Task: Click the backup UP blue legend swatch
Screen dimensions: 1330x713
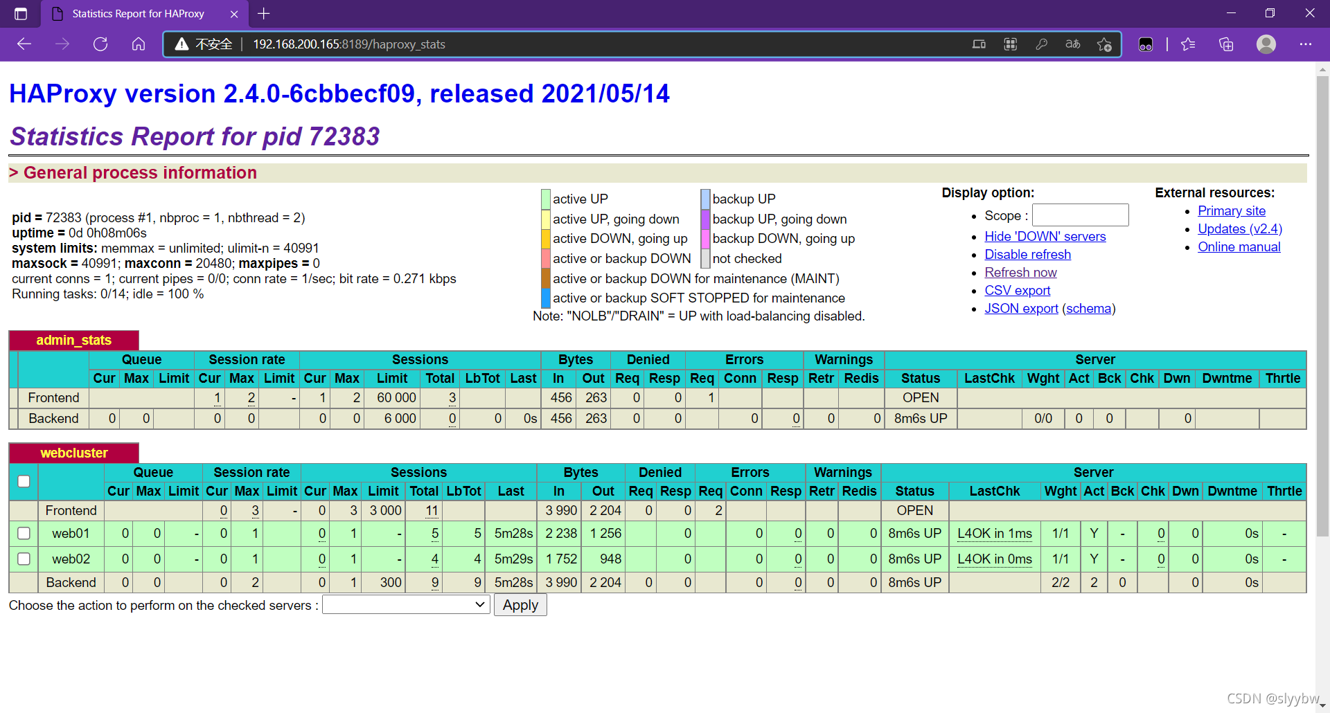Action: pyautogui.click(x=705, y=199)
